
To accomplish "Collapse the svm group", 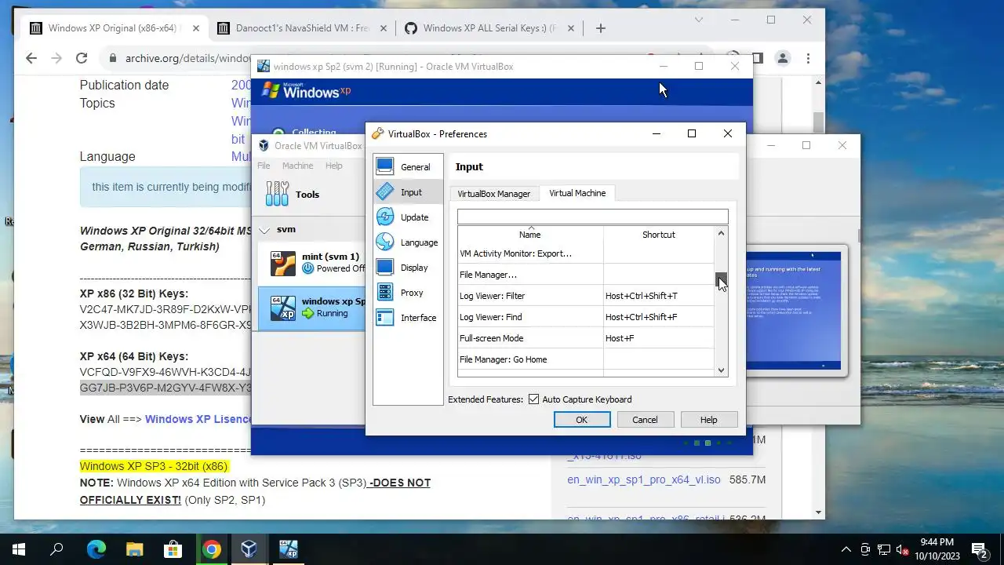I will point(265,230).
